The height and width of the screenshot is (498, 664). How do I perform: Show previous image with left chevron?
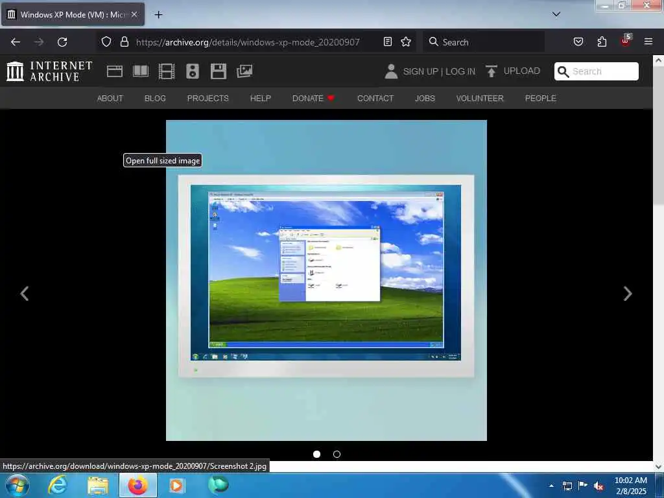pos(25,294)
